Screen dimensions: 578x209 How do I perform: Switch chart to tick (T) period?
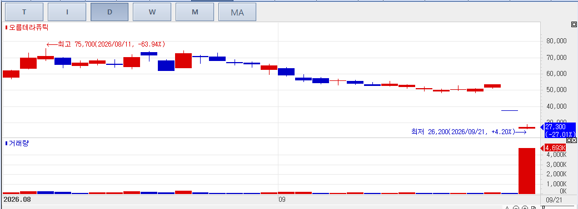pos(24,12)
